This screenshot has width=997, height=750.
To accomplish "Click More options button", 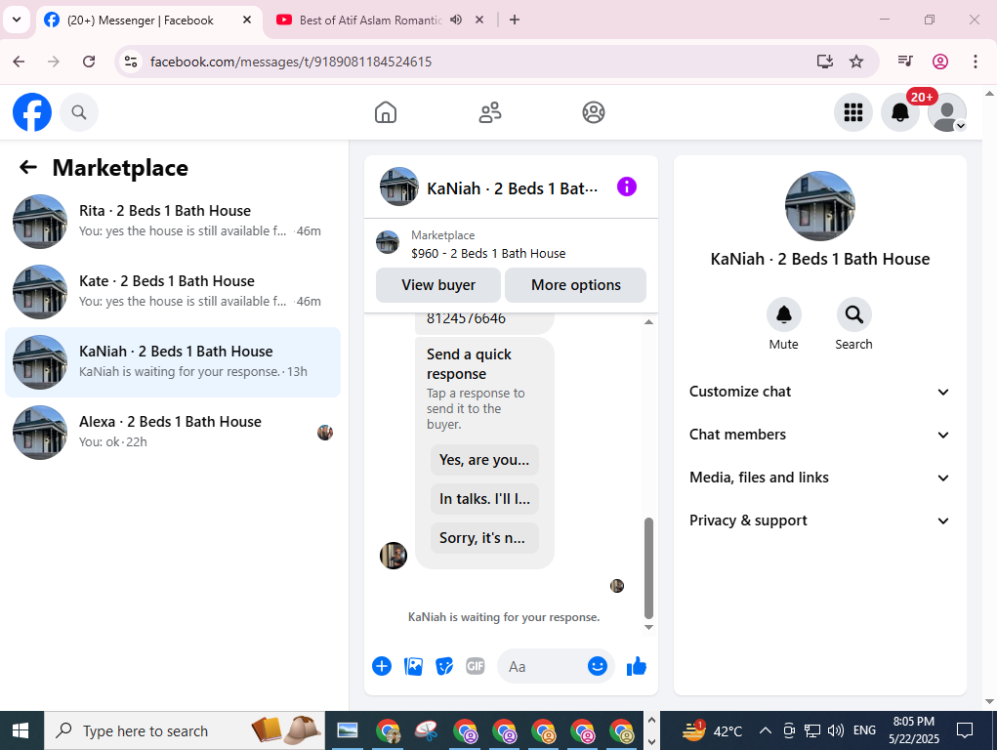I will pos(575,285).
